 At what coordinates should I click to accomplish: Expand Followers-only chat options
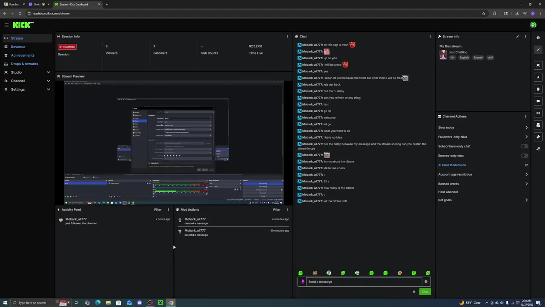click(526, 137)
